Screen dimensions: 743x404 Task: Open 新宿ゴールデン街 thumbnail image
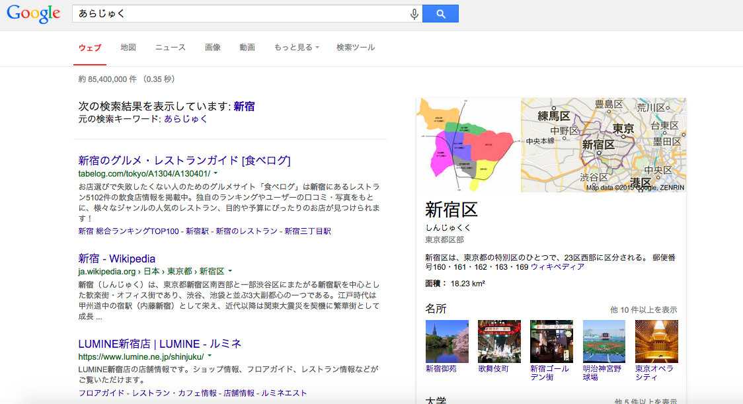click(551, 341)
